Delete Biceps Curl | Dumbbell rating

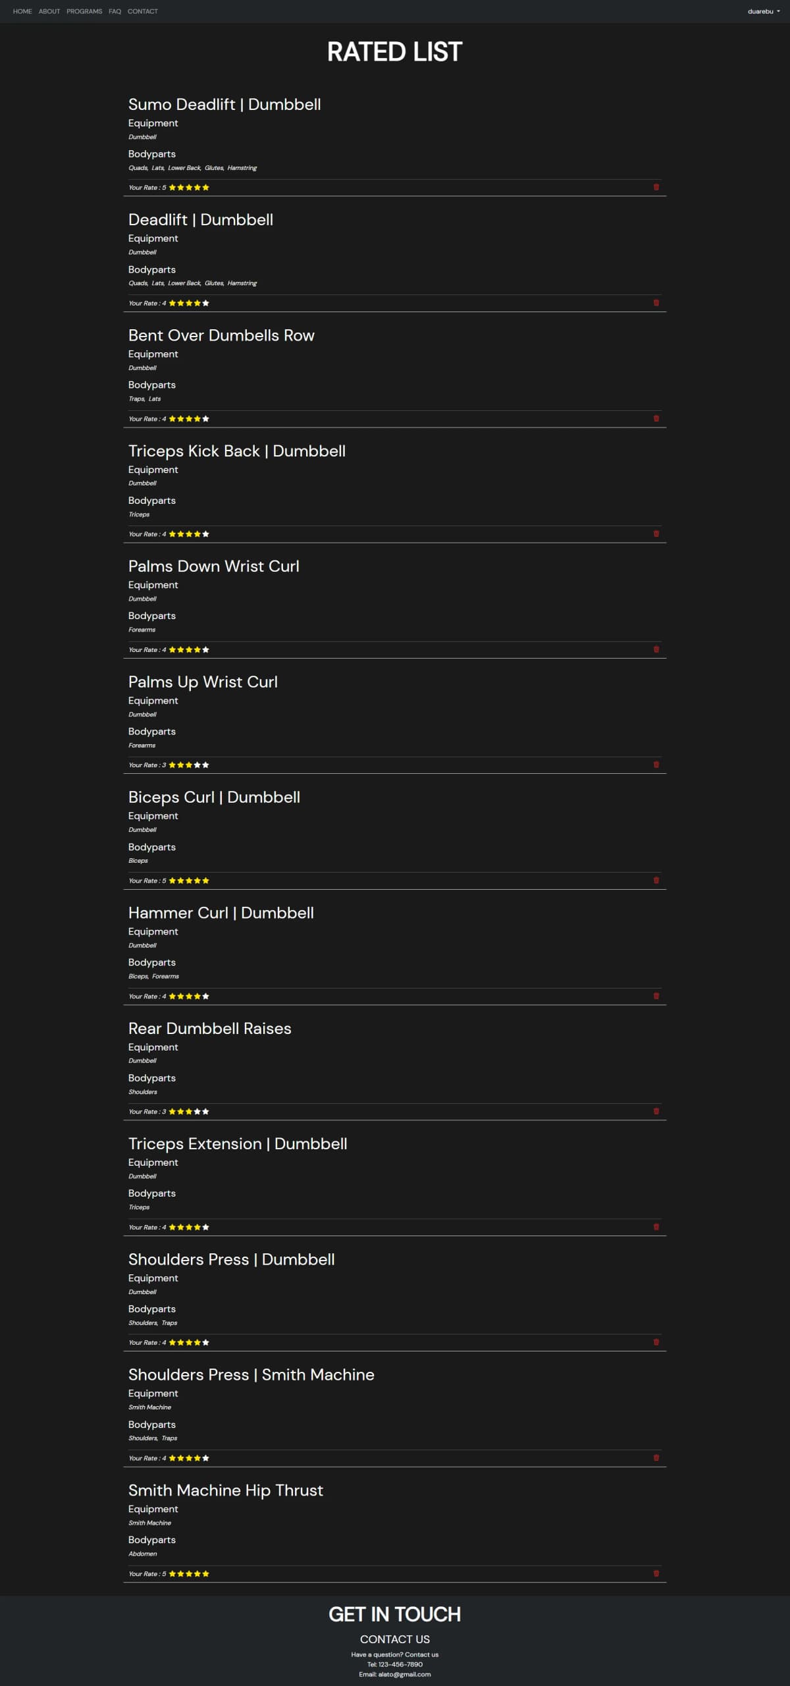[x=656, y=881]
